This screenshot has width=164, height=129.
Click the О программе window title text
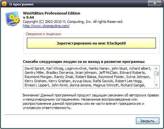[21, 4]
